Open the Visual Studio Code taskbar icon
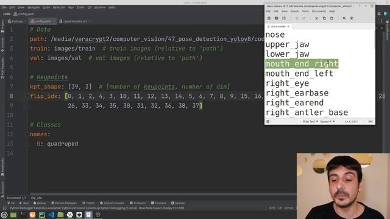 point(51,215)
